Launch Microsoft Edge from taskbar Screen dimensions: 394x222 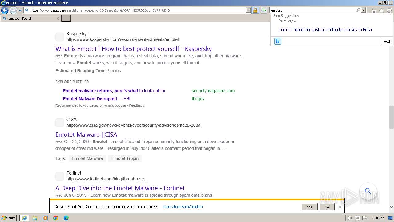66,218
